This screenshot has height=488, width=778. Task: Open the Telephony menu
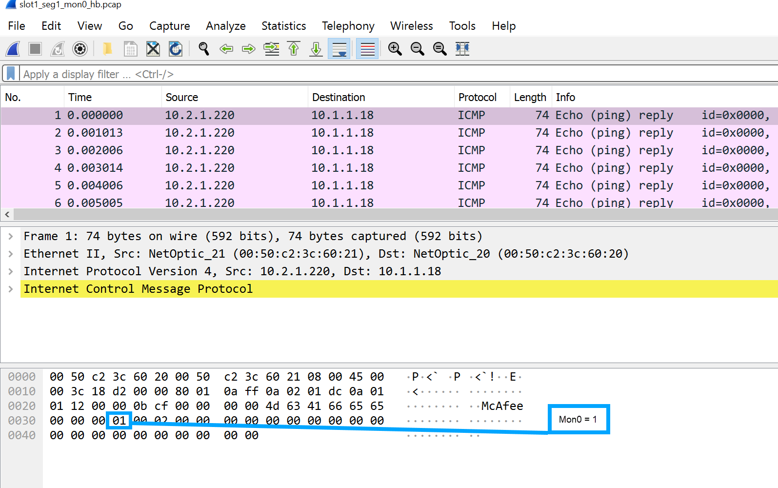point(348,26)
